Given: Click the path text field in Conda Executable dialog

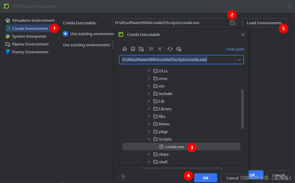Looking at the screenshot, I should point(177,60).
